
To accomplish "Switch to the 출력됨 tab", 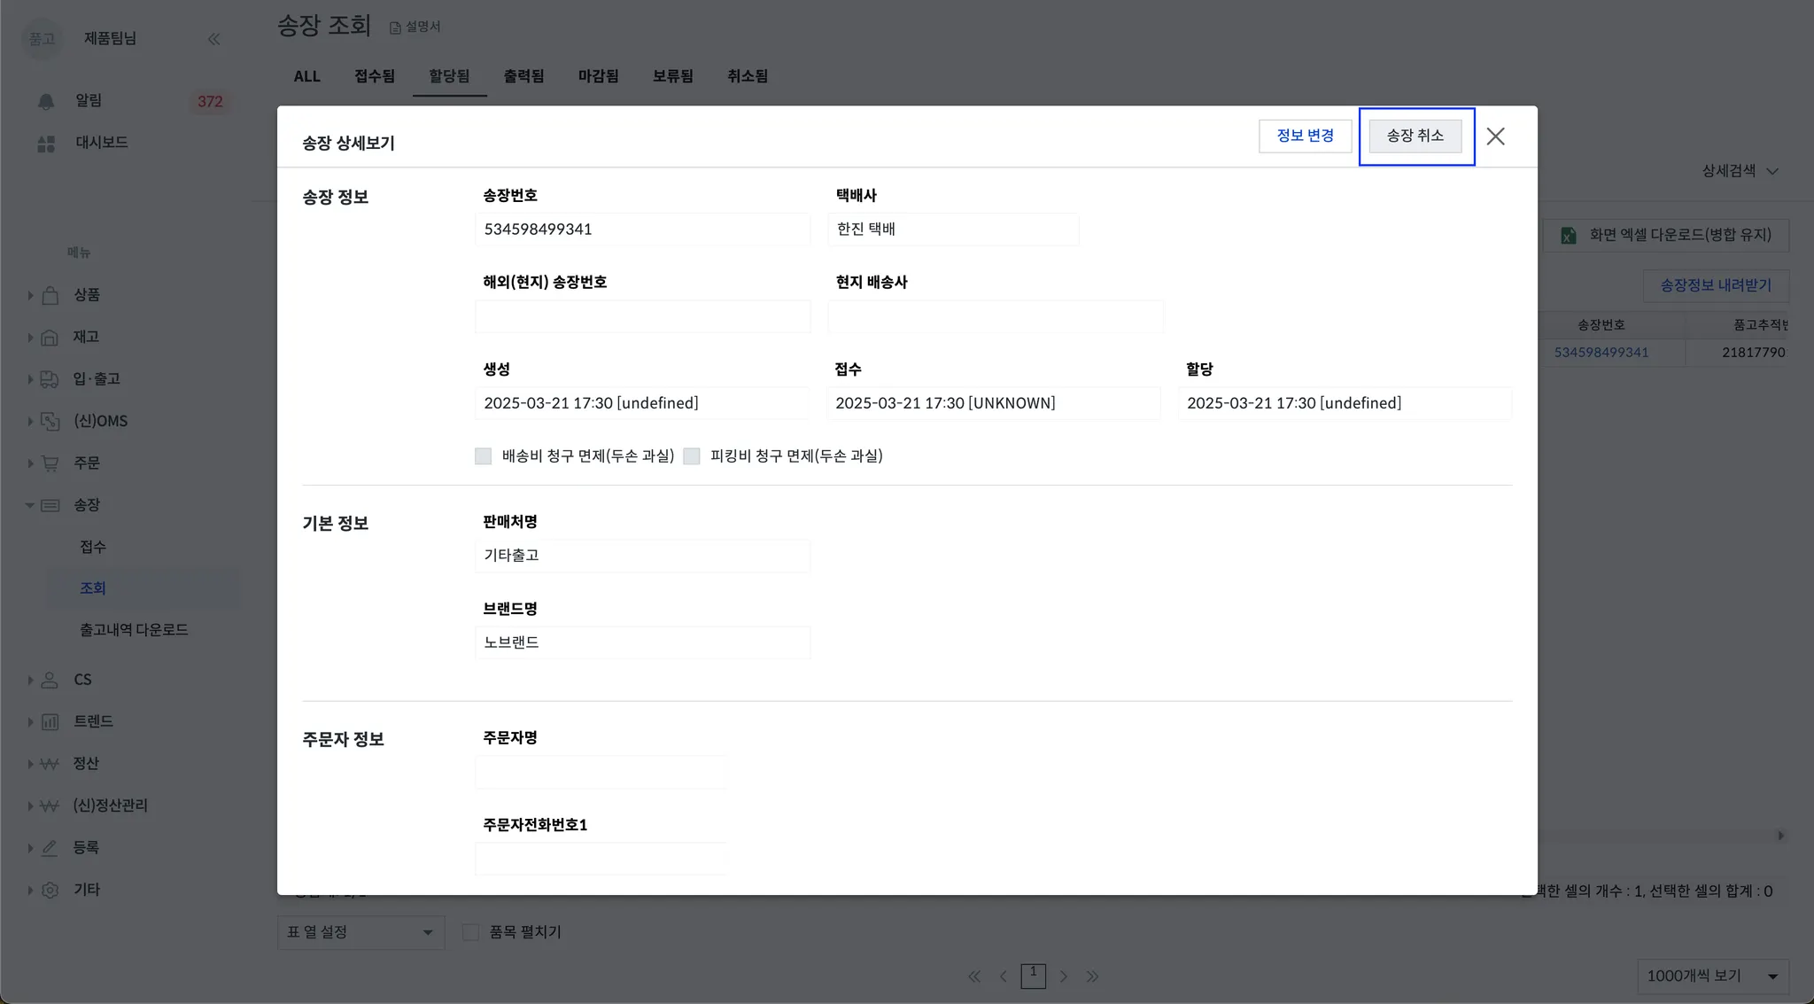I will coord(523,76).
